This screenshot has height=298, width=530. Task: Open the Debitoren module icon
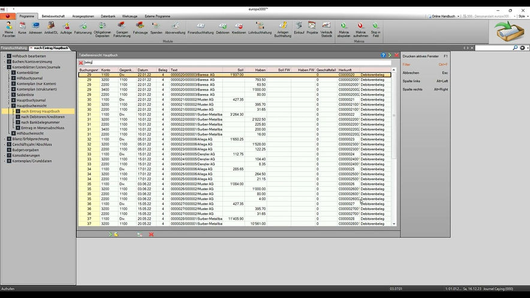point(222,29)
